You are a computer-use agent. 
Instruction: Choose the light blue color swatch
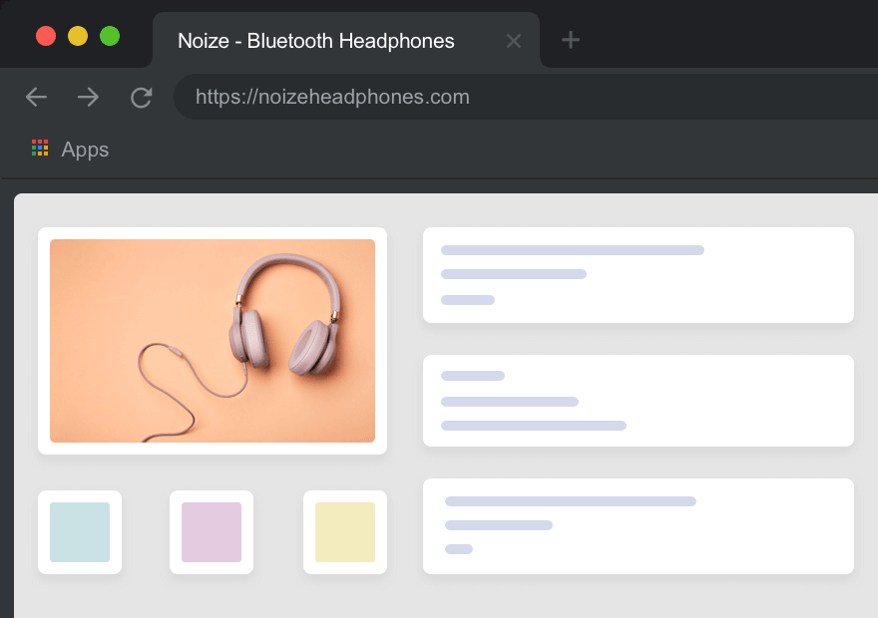[80, 532]
